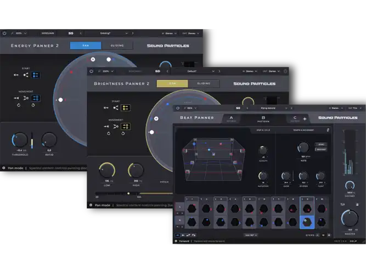Screen dimensions: 366x274
Task: Select the highlighted blue step 9 cell in Beat Panner
Action: pos(307,222)
